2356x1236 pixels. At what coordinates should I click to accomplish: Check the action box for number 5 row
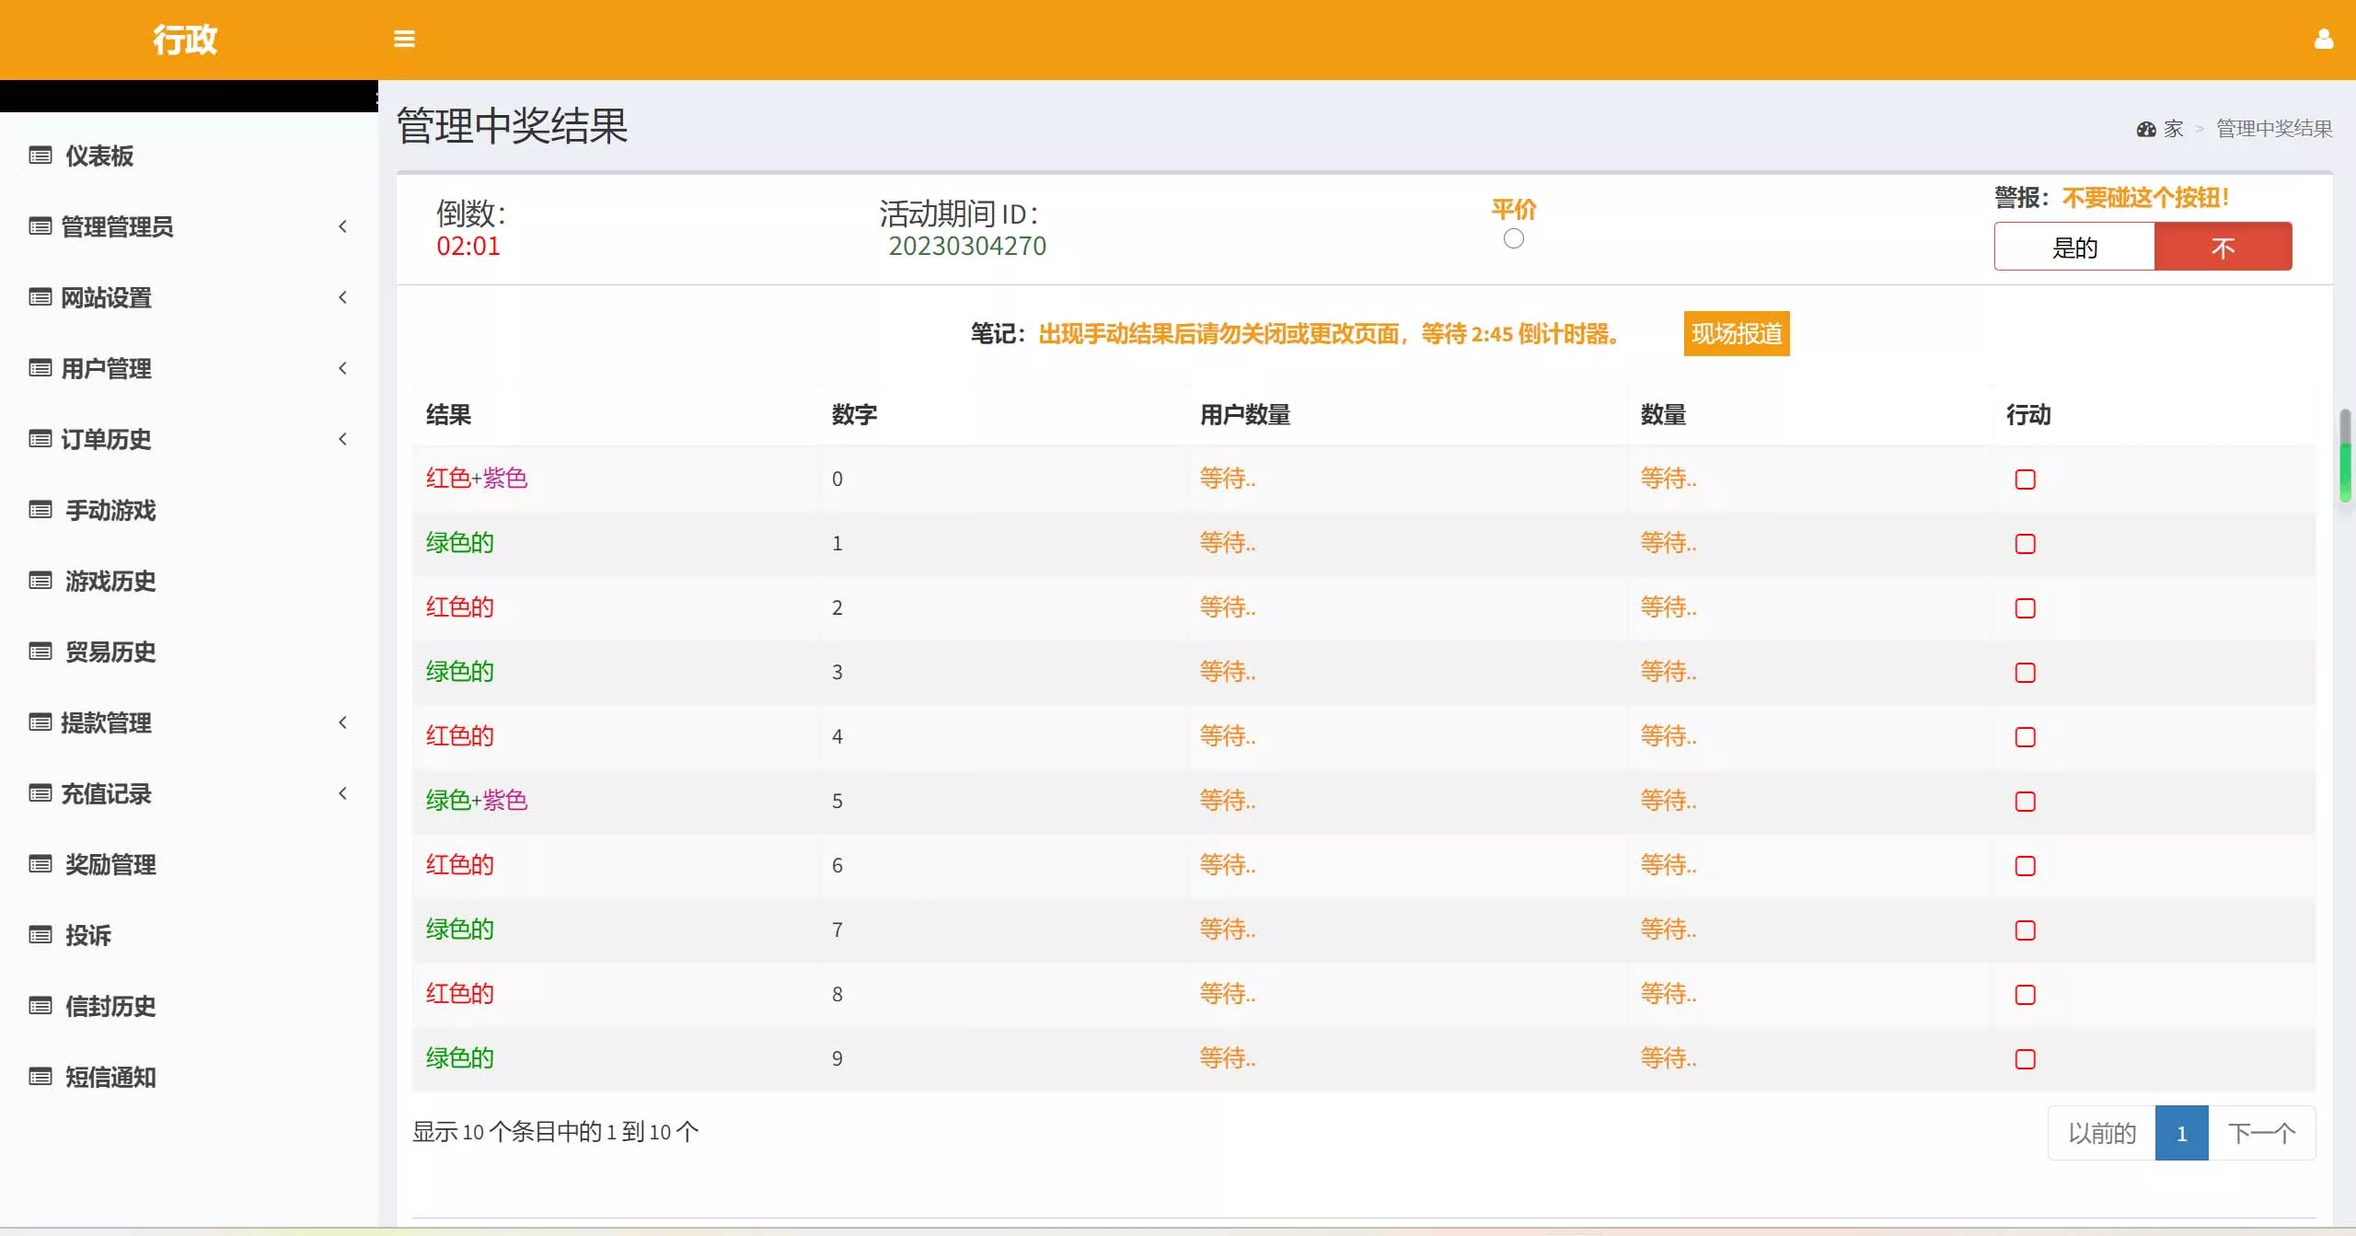click(2025, 801)
